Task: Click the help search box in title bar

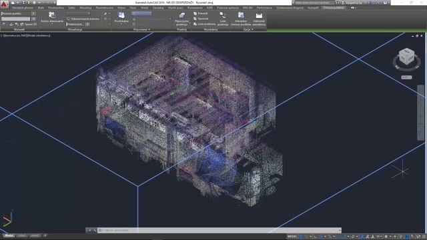Action: click(314, 3)
